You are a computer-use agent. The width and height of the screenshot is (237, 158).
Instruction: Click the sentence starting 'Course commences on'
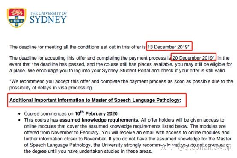tap(71, 113)
